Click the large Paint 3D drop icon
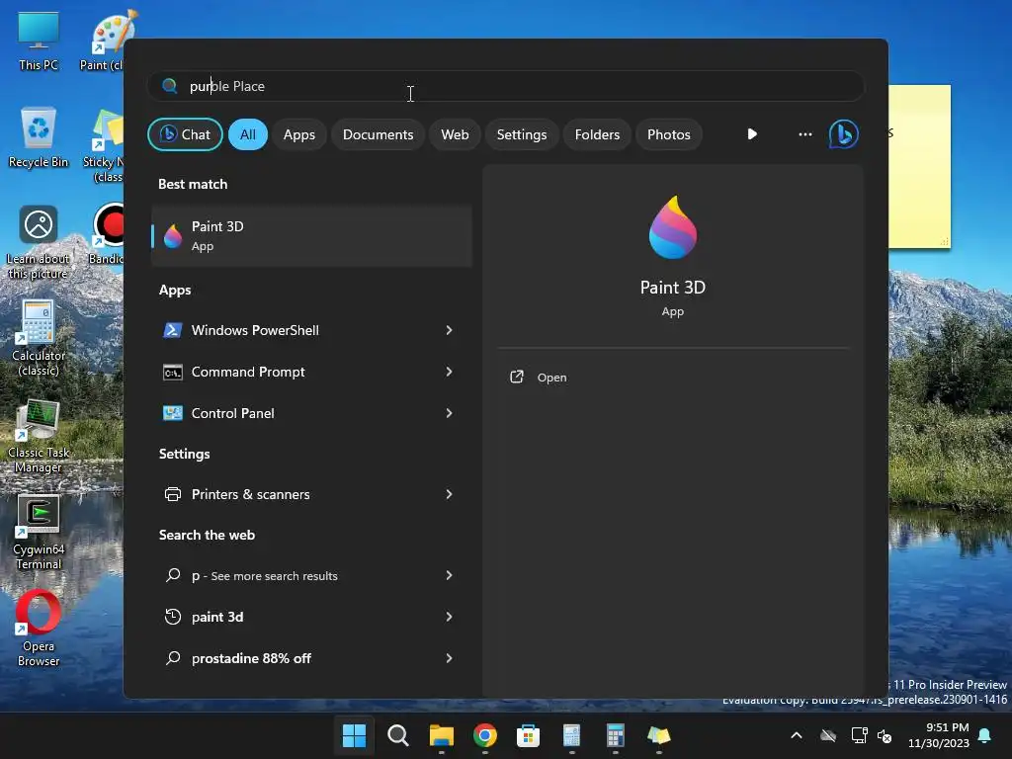Screen dimensions: 1012x759 click(x=673, y=227)
